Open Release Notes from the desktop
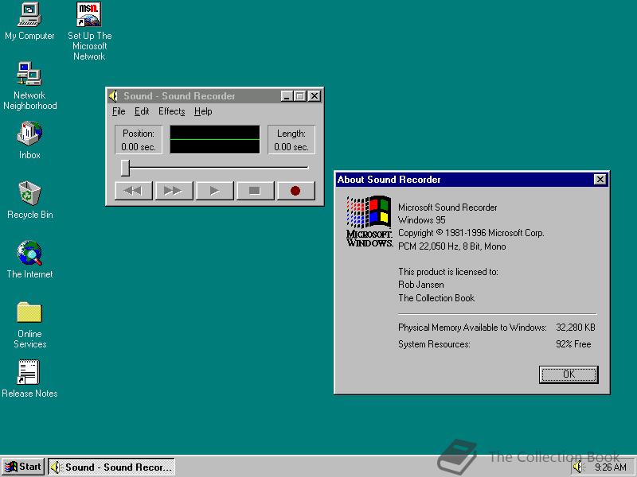Image resolution: width=637 pixels, height=477 pixels. coord(29,372)
